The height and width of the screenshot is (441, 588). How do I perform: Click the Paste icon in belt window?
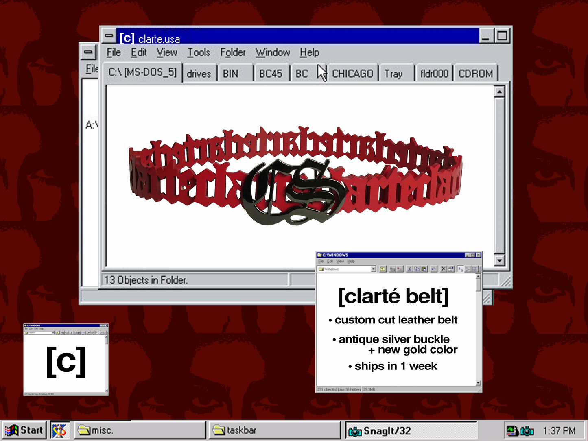424,269
